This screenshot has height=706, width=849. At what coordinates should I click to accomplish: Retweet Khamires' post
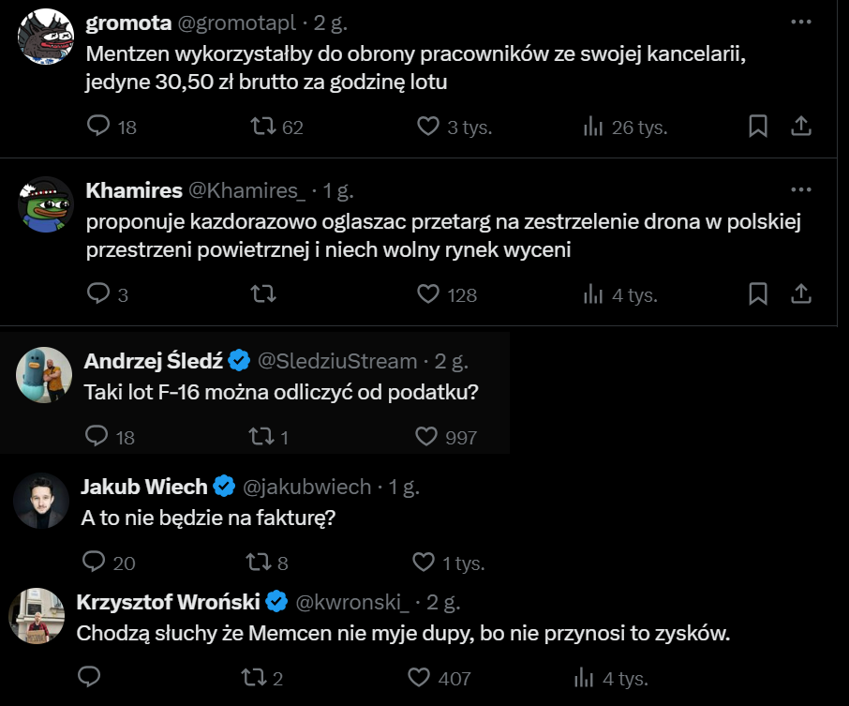265,294
